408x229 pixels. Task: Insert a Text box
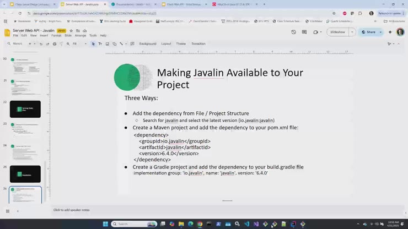coord(100,43)
